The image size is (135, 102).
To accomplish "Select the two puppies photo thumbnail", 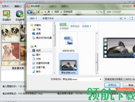I will pos(11,33).
